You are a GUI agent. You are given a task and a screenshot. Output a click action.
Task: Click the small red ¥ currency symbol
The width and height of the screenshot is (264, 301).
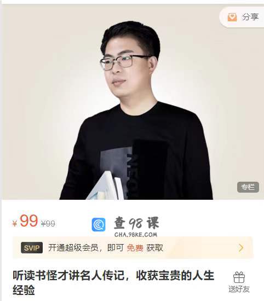[15, 223]
